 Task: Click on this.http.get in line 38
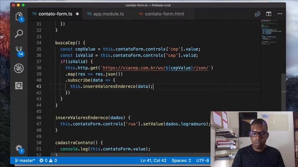(81, 68)
